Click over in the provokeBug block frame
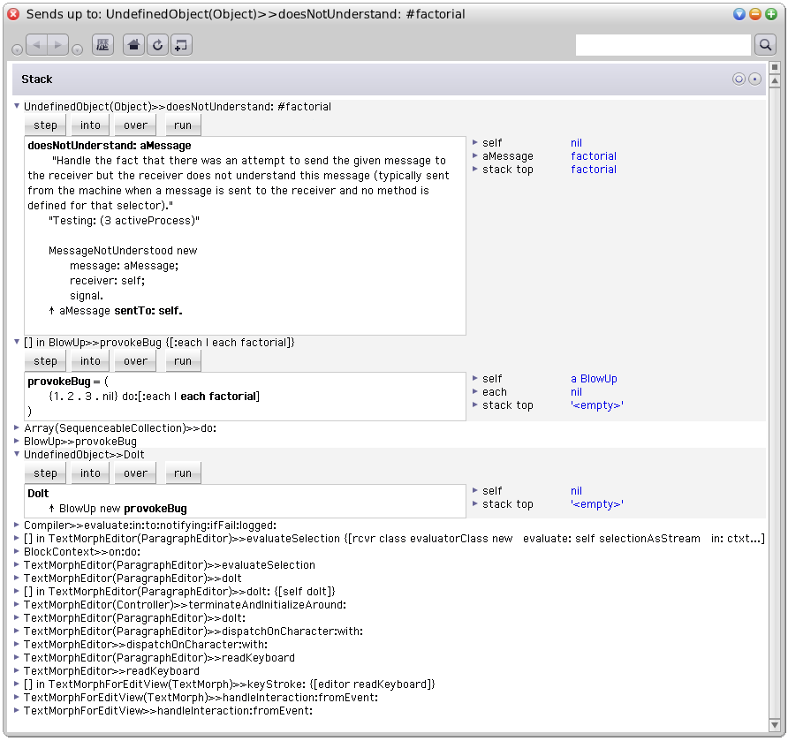The width and height of the screenshot is (788, 741). point(136,360)
